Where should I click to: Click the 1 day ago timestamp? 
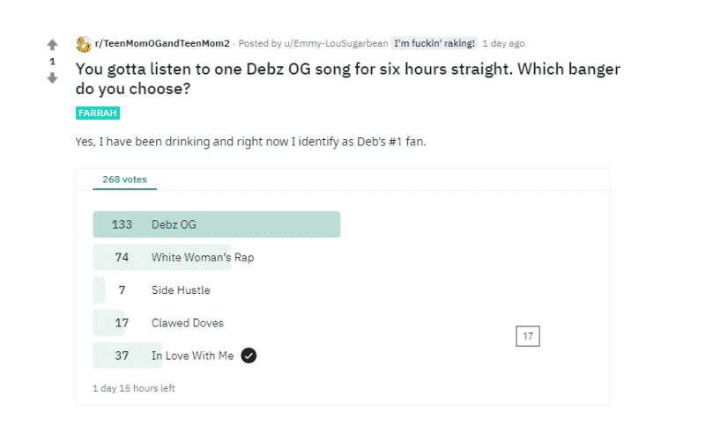503,43
